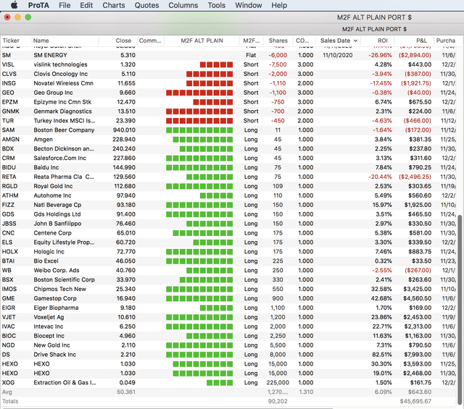
Task: Click Chipmos Tech New name
Action: [x=59, y=289]
